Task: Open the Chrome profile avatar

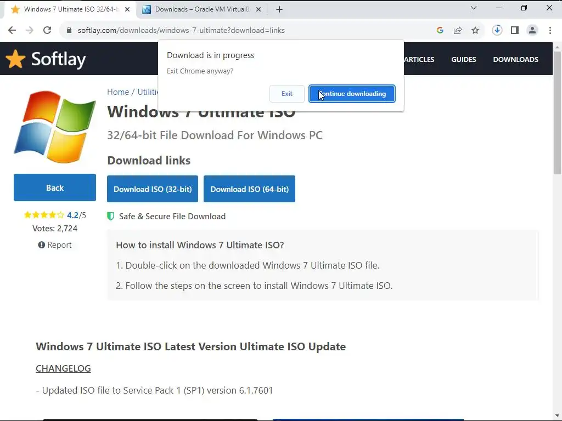Action: 532,31
